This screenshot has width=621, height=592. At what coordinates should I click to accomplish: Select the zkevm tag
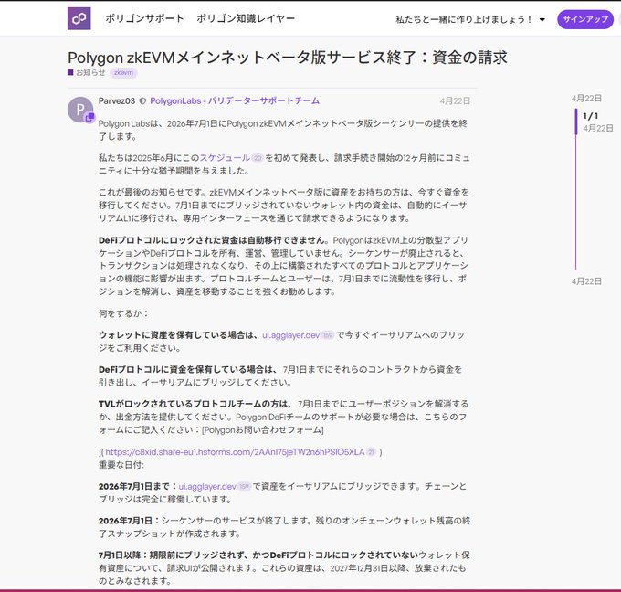click(x=123, y=72)
